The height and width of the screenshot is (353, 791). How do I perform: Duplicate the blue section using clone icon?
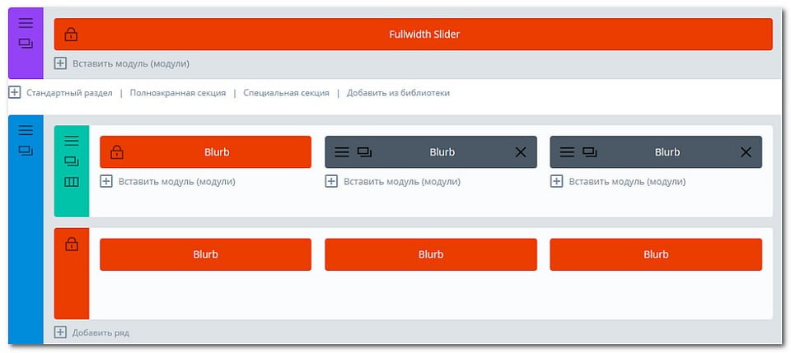click(26, 151)
